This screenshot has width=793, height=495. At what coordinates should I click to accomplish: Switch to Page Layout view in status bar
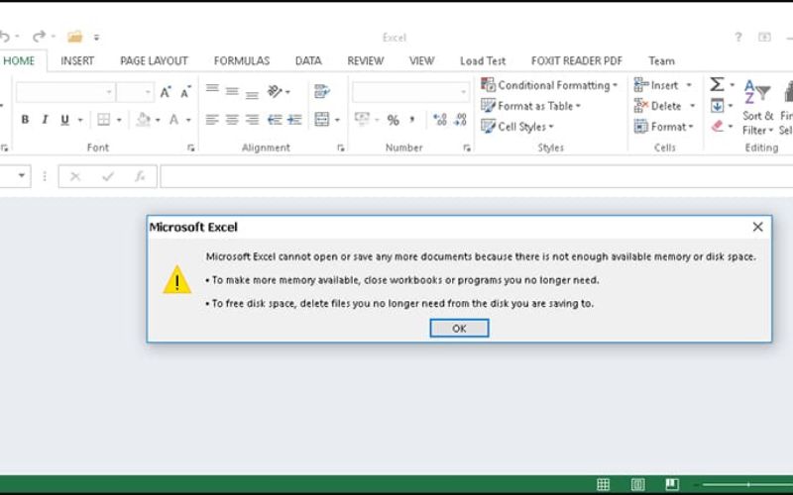(637, 485)
